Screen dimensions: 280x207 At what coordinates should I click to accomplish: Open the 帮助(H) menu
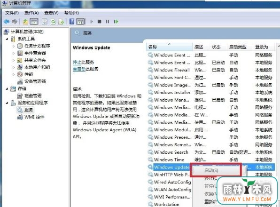coord(71,13)
